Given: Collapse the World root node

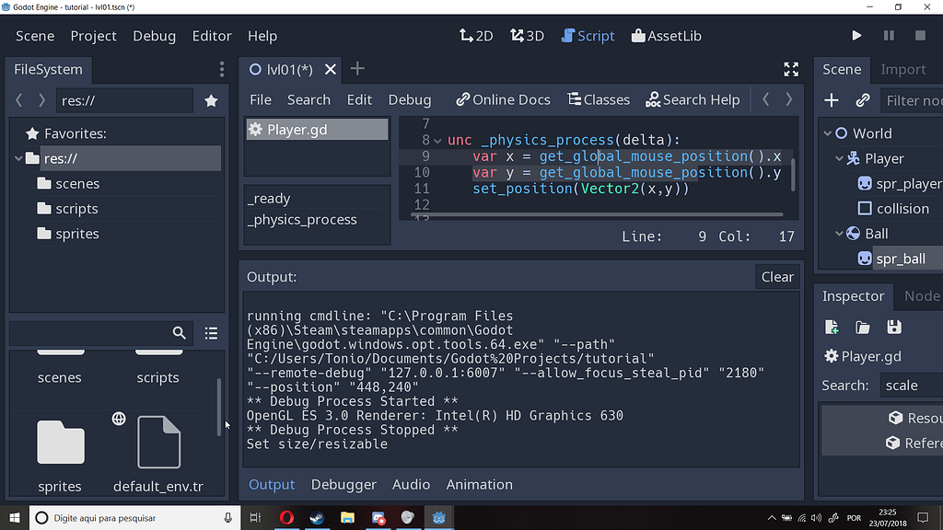Looking at the screenshot, I should pos(828,133).
